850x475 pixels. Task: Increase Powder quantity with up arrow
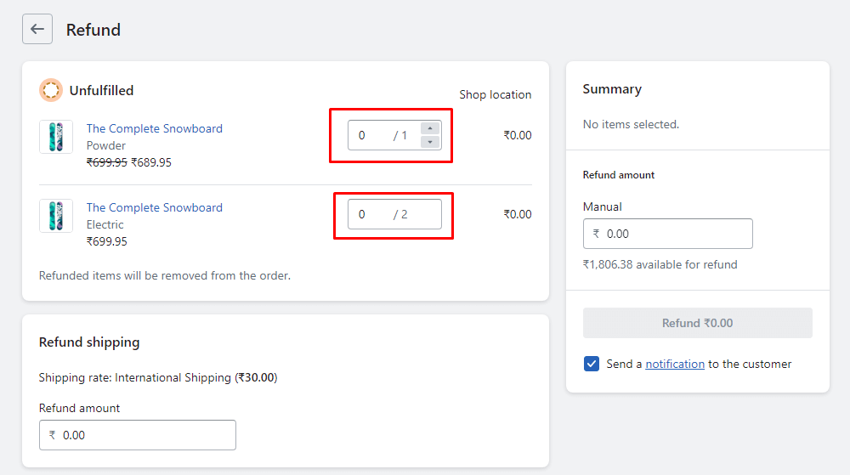[x=430, y=129]
